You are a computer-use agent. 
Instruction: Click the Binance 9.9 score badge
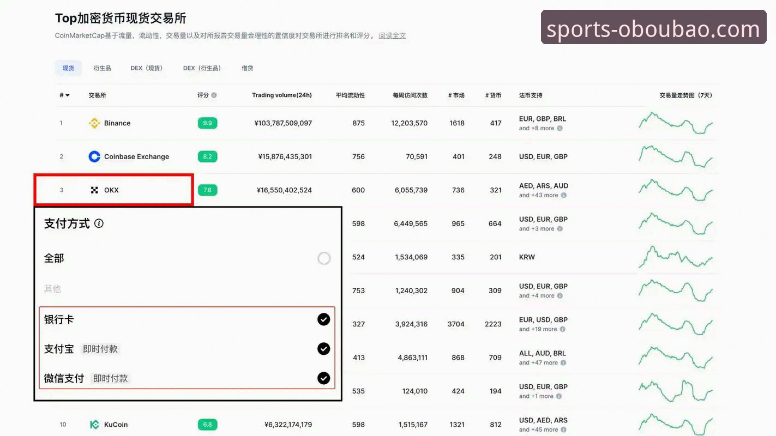click(x=207, y=123)
